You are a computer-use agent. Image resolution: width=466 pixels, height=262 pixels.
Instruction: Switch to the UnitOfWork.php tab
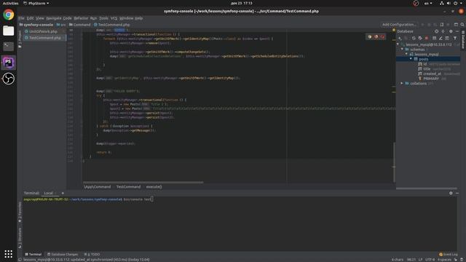click(x=43, y=31)
